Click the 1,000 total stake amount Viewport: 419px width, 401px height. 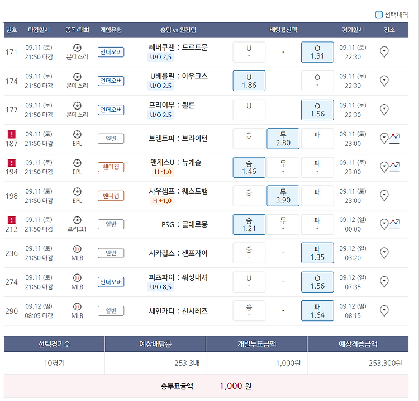click(x=231, y=386)
